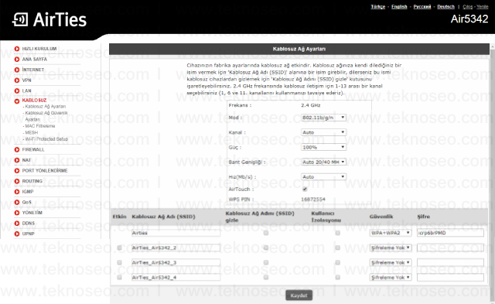Open the Mod 802.11b/g/n dropdown

pos(323,118)
